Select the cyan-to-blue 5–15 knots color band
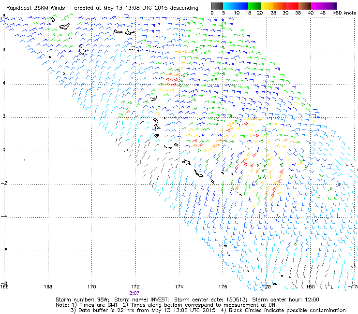This screenshot has height=314, width=358. pyautogui.click(x=236, y=6)
